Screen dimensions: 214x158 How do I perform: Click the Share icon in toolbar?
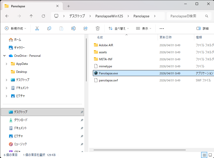pos(86,28)
